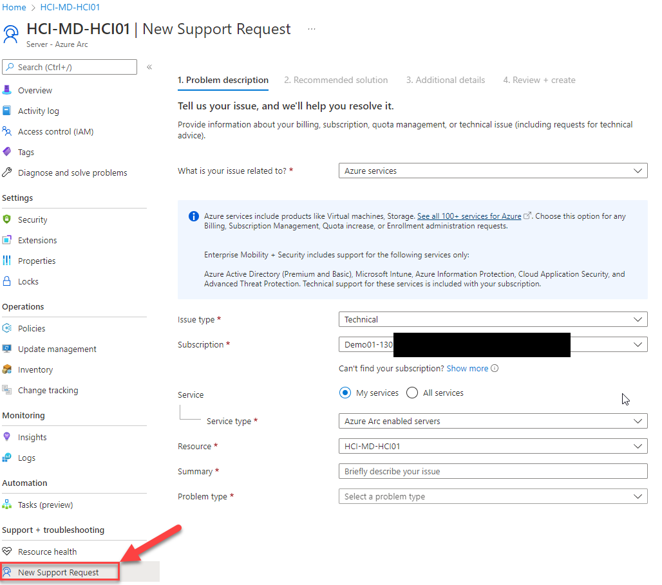Open the Tasks (preview) icon

[x=6, y=505]
